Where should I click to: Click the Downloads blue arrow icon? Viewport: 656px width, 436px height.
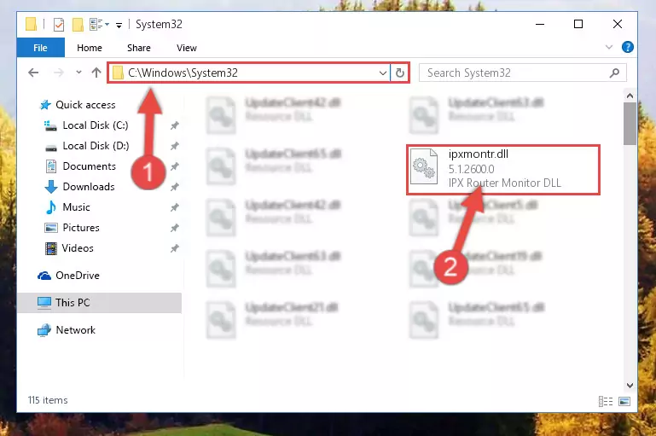[51, 187]
